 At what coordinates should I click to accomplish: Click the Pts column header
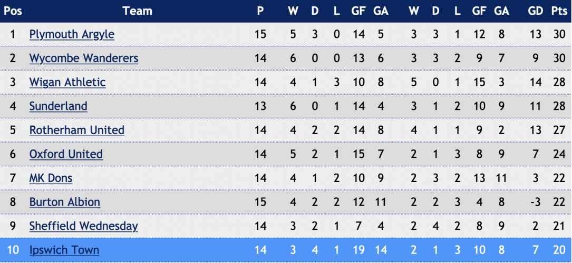558,11
